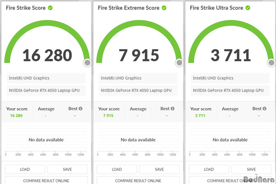Image resolution: width=276 pixels, height=184 pixels.
Task: Click the Best info icon in Fire Strike panel
Action: (80, 109)
